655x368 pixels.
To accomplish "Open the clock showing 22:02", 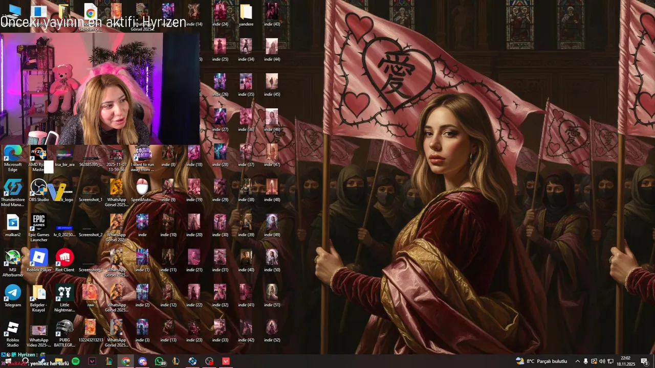I will tap(625, 361).
